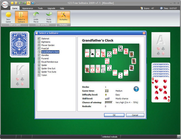
Task: Click Redo Move ribbon button
Action: click(49, 17)
